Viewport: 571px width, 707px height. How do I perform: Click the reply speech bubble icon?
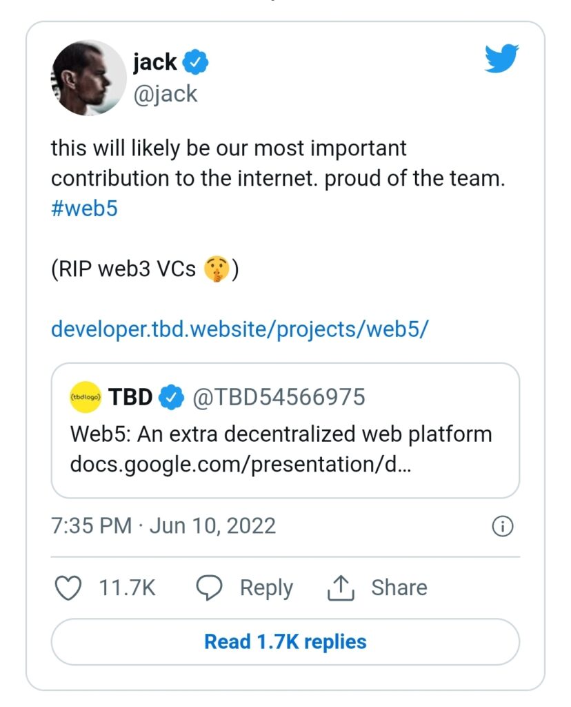coord(209,588)
